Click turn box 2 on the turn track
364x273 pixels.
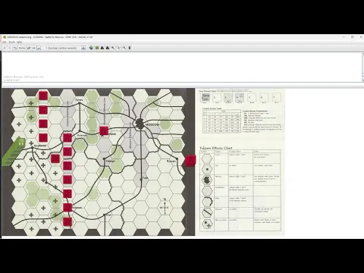217,98
